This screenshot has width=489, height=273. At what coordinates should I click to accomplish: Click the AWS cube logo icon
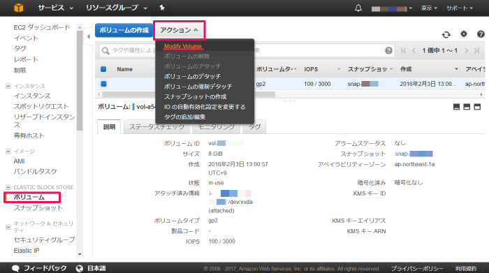(19, 8)
